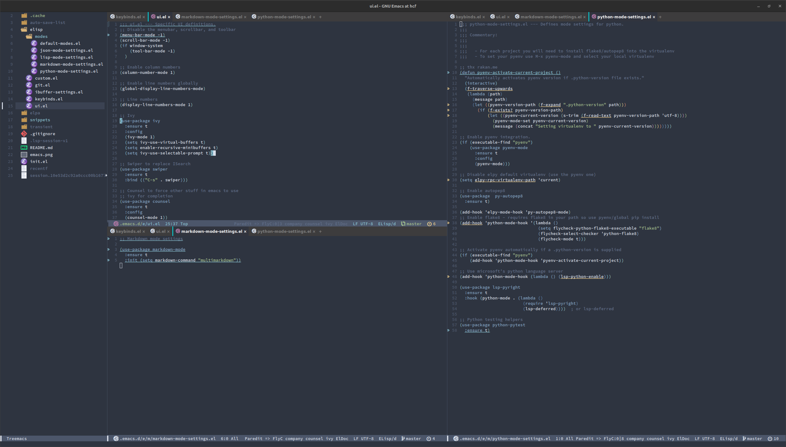Open markdown-mode-settings.el in the Treemacs tree
The image size is (786, 447).
(x=71, y=64)
